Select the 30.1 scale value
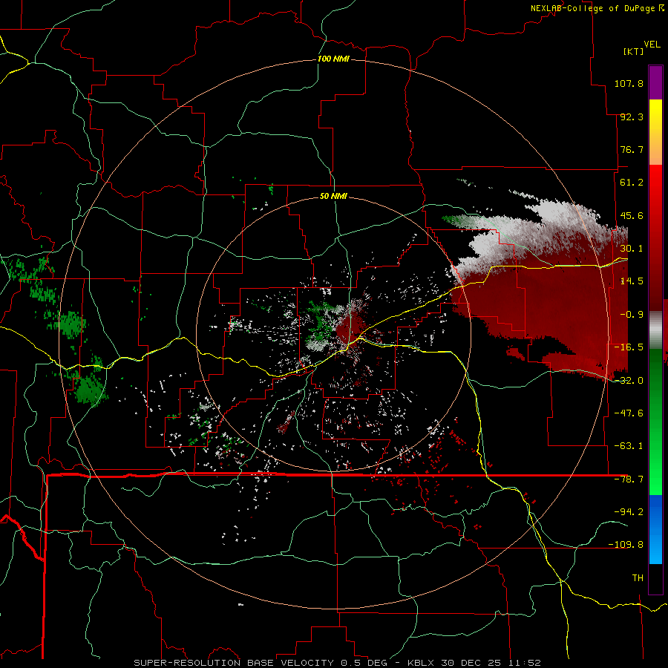The height and width of the screenshot is (668, 668). pyautogui.click(x=632, y=249)
